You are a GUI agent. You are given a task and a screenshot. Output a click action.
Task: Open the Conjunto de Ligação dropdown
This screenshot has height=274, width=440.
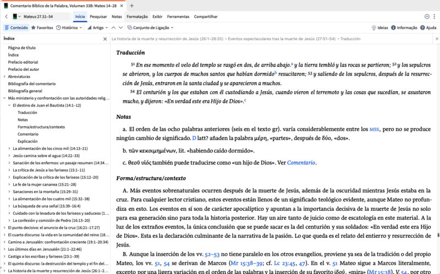coord(150,27)
